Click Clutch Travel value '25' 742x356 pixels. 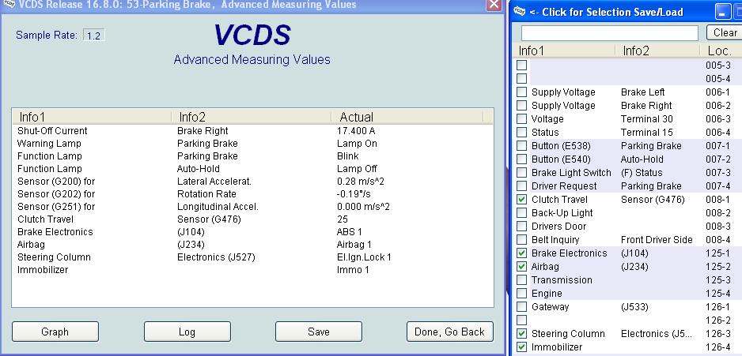point(343,219)
